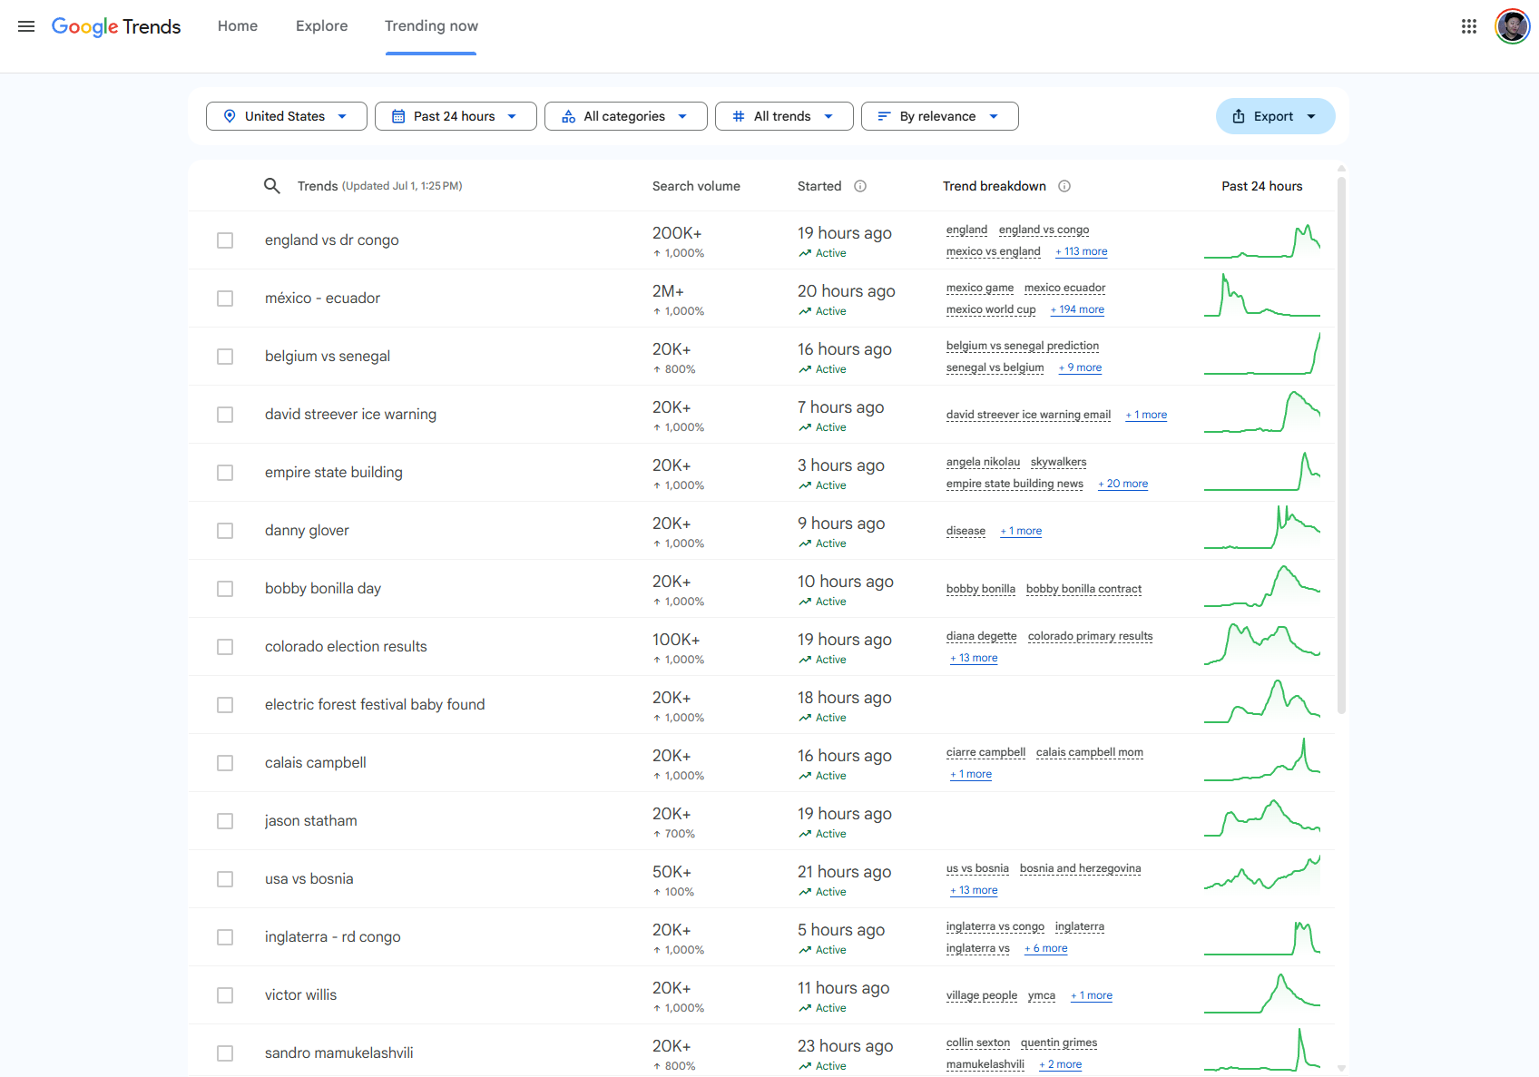
Task: Select the england vs dr congo checkbox
Action: 225,240
